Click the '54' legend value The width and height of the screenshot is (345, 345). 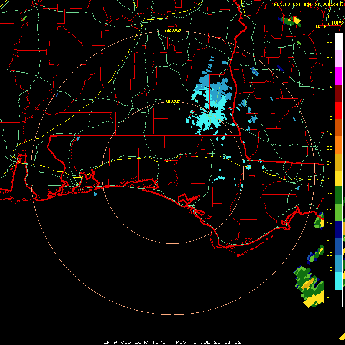(x=329, y=87)
